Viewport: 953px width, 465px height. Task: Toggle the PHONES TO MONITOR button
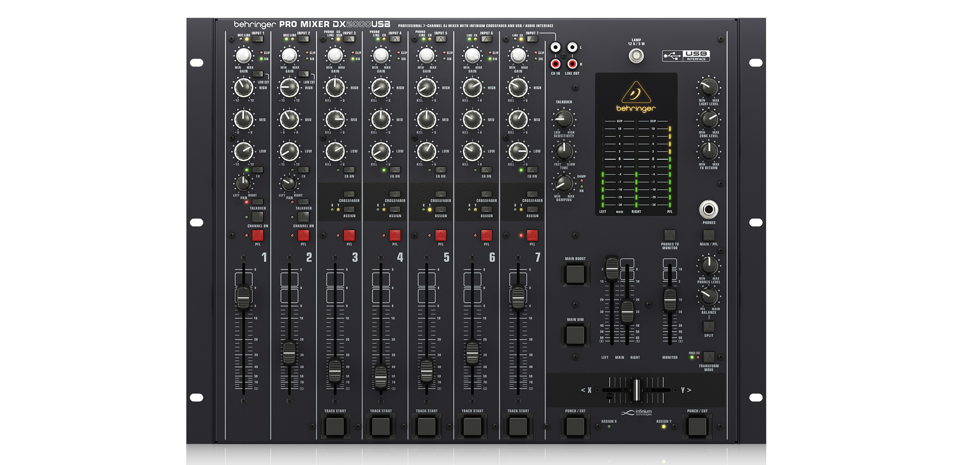[x=670, y=235]
